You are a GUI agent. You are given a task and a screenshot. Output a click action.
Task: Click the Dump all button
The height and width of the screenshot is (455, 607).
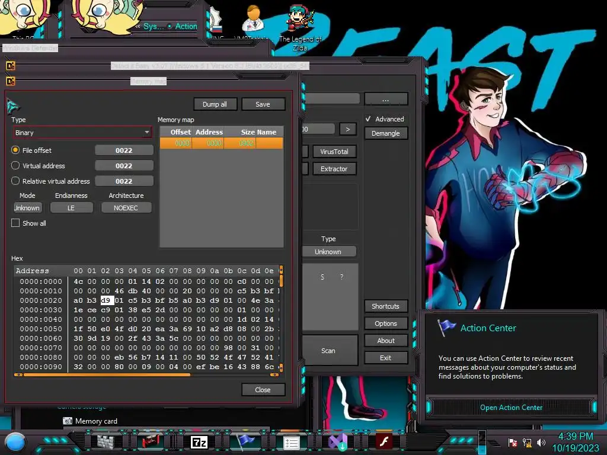point(215,104)
